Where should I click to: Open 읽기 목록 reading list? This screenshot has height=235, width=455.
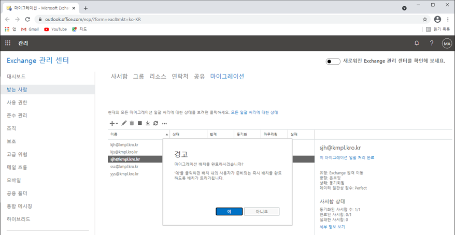pyautogui.click(x=438, y=30)
